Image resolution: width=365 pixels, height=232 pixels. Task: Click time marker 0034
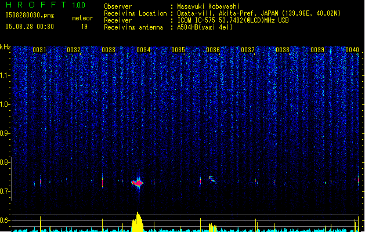click(x=143, y=50)
